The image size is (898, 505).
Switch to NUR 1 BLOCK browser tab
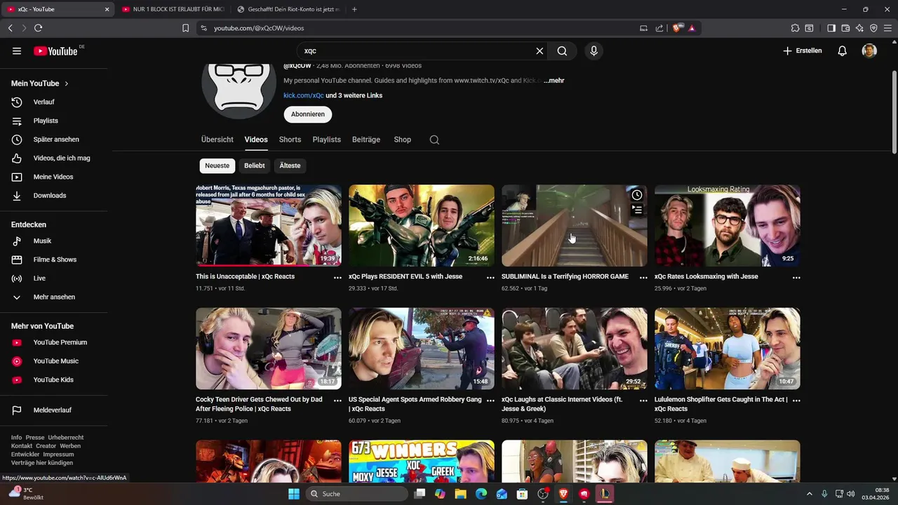(x=172, y=9)
